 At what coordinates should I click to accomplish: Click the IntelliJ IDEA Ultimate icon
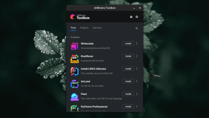(x=75, y=71)
